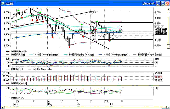
Task: Select the ММВБ [Bollinger Bands] legend entry
Action: coord(147,54)
